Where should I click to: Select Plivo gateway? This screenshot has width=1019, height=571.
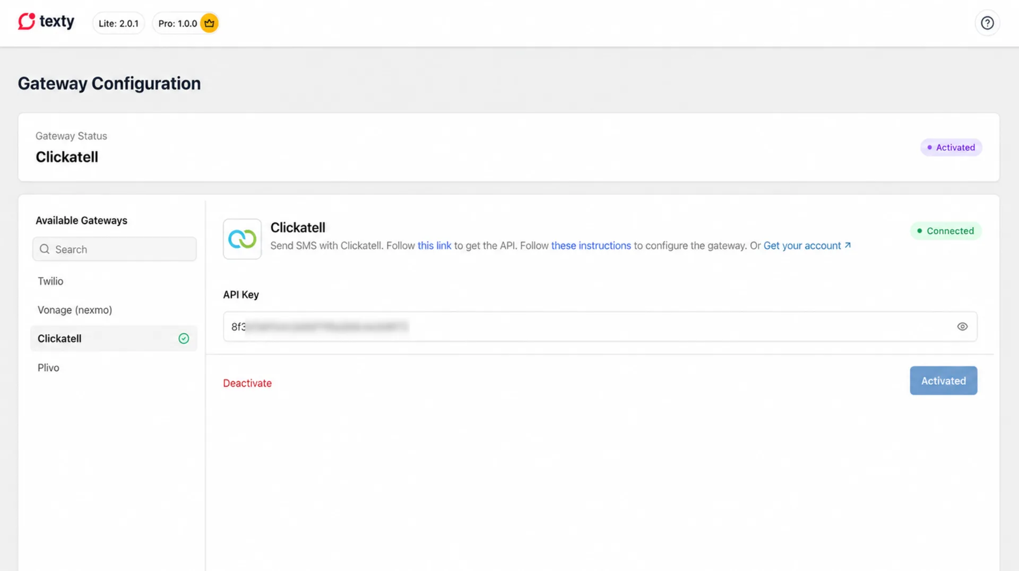pyautogui.click(x=114, y=368)
